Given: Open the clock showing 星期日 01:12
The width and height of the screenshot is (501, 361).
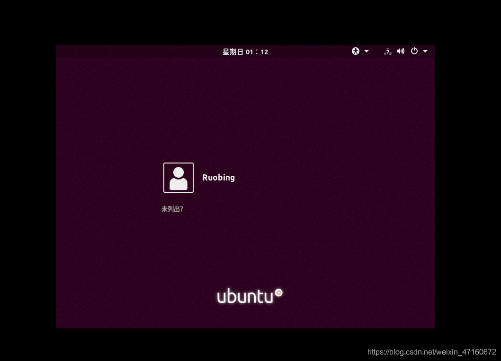Looking at the screenshot, I should click(245, 52).
